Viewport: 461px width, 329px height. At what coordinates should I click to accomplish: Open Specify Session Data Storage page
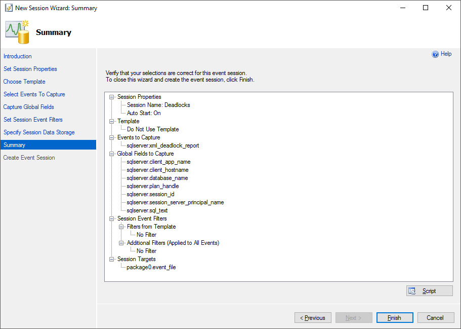click(39, 132)
